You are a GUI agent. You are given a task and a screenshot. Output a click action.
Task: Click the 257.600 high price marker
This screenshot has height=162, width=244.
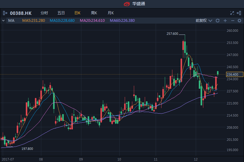(172, 34)
